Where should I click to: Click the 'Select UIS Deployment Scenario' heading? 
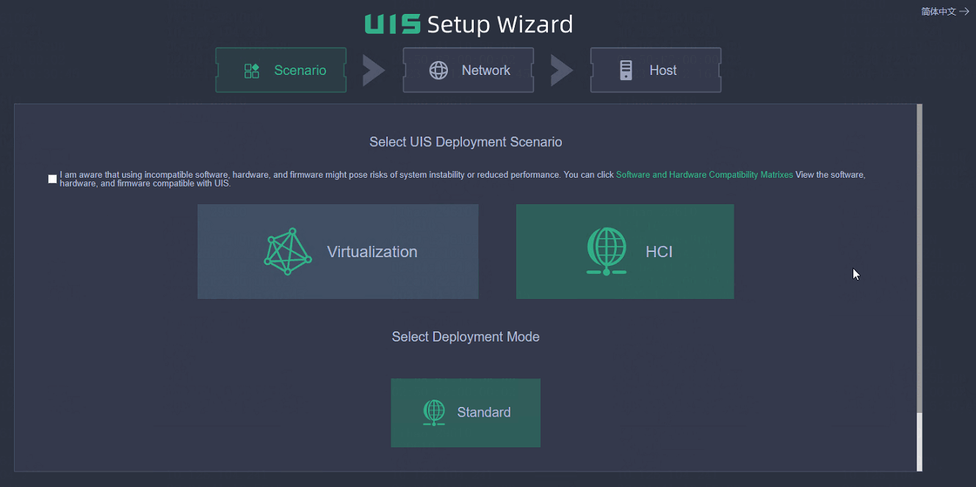click(x=466, y=142)
